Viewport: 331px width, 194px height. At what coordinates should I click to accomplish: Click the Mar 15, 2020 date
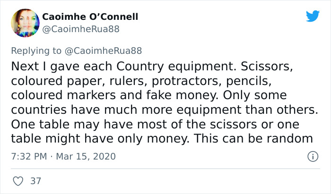coord(86,157)
